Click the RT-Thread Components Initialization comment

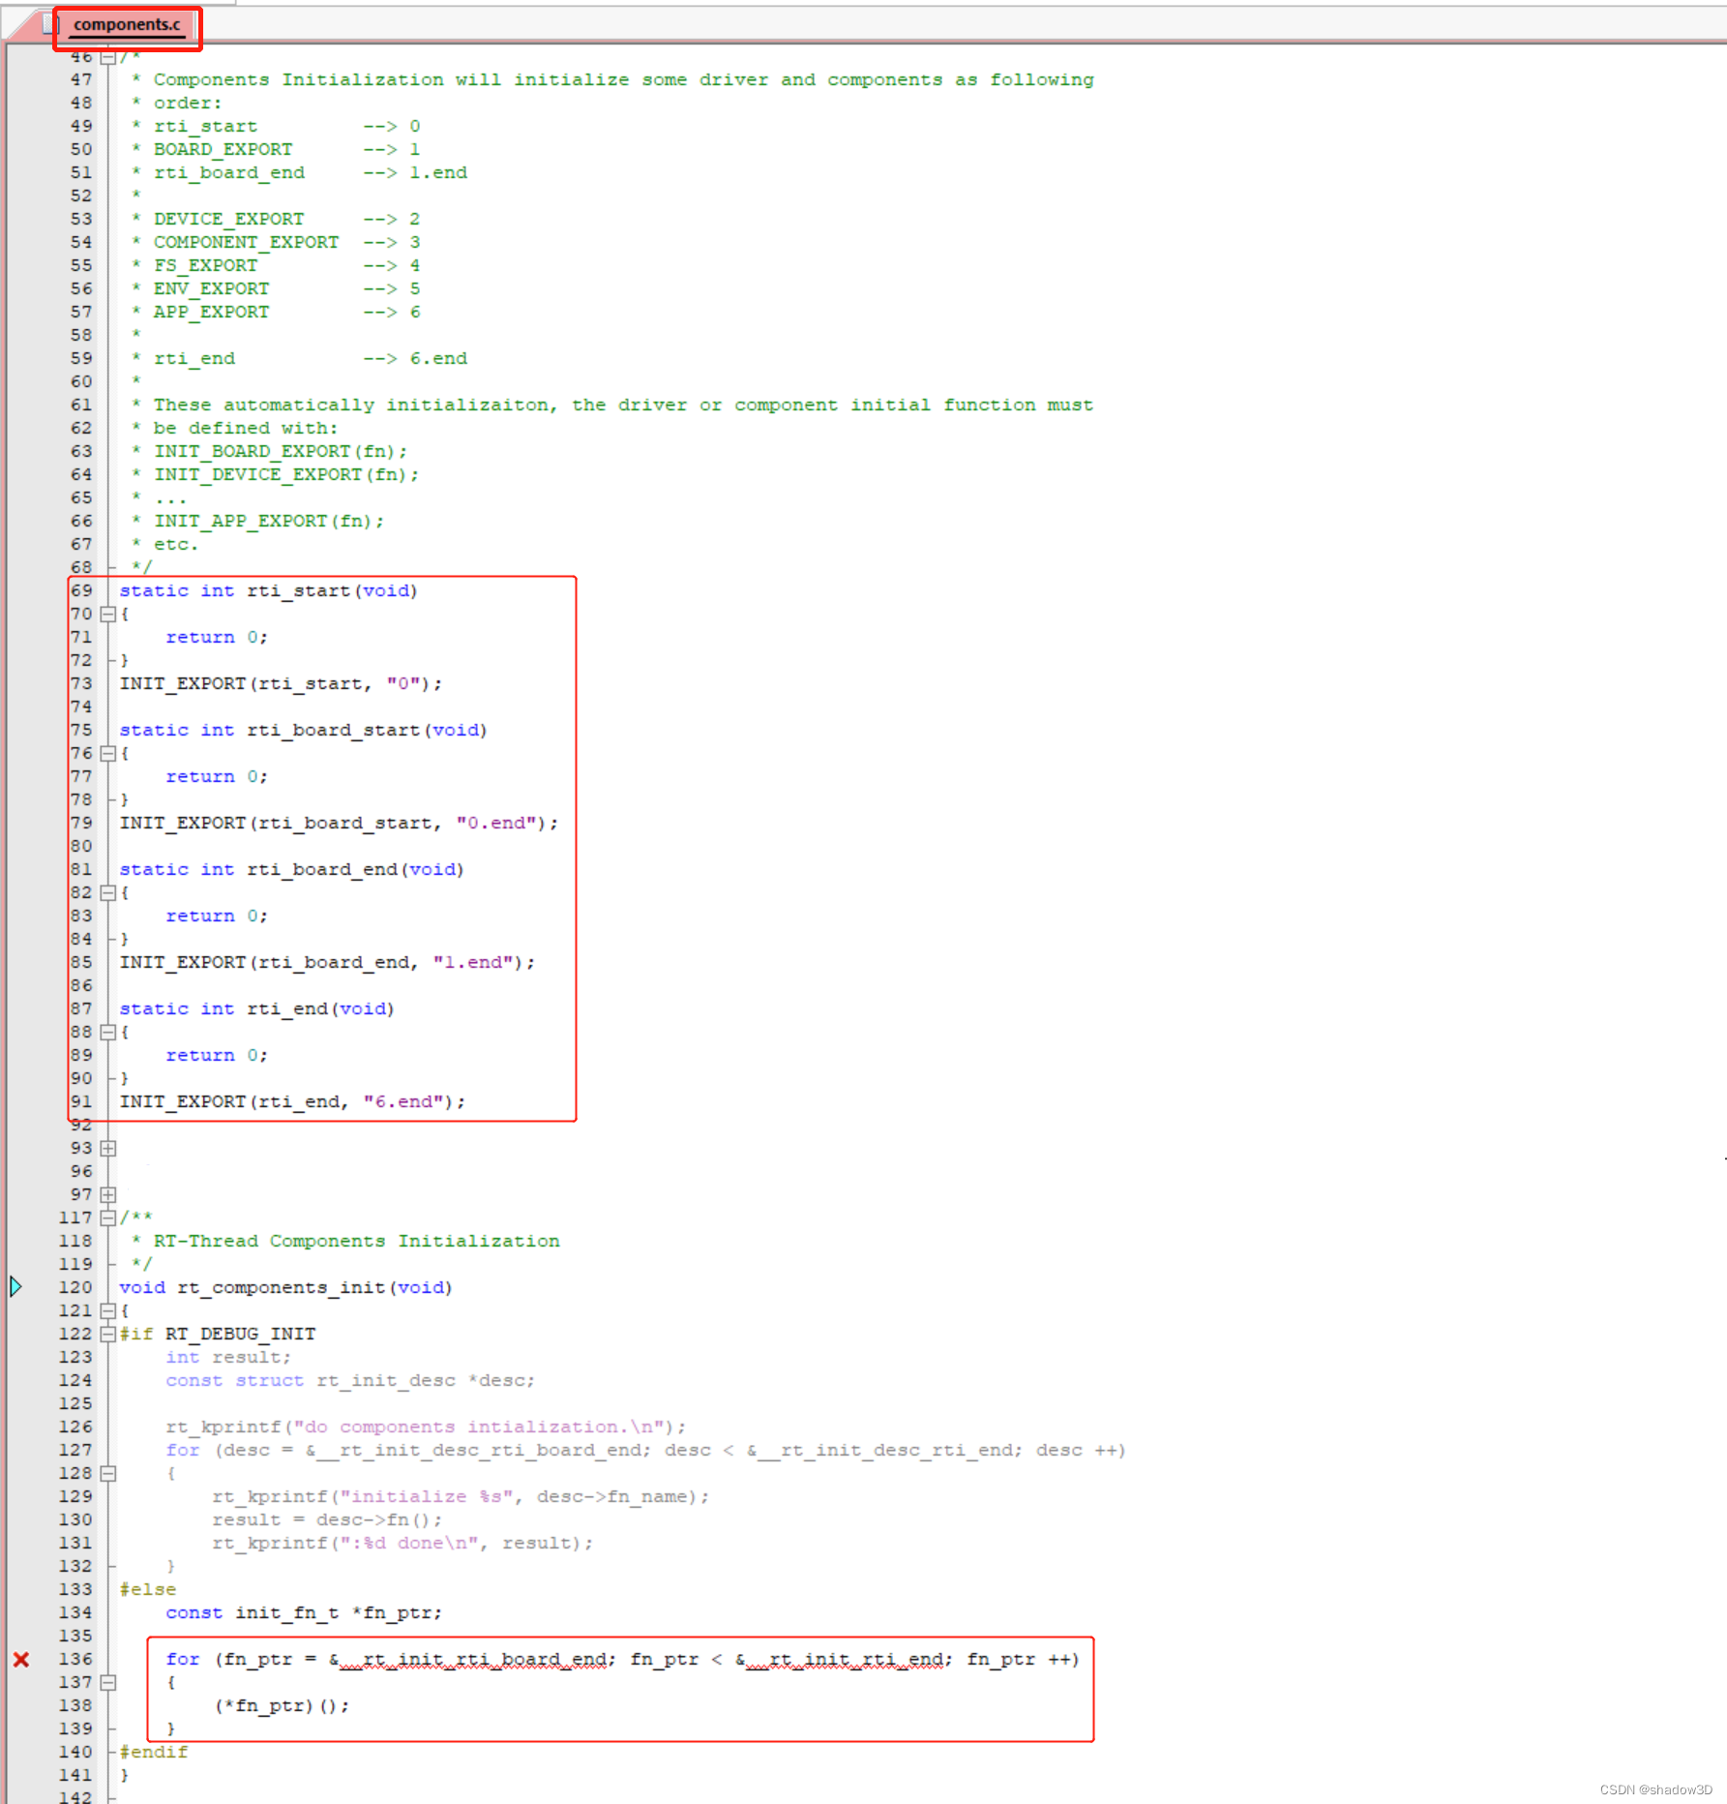pyautogui.click(x=356, y=1242)
